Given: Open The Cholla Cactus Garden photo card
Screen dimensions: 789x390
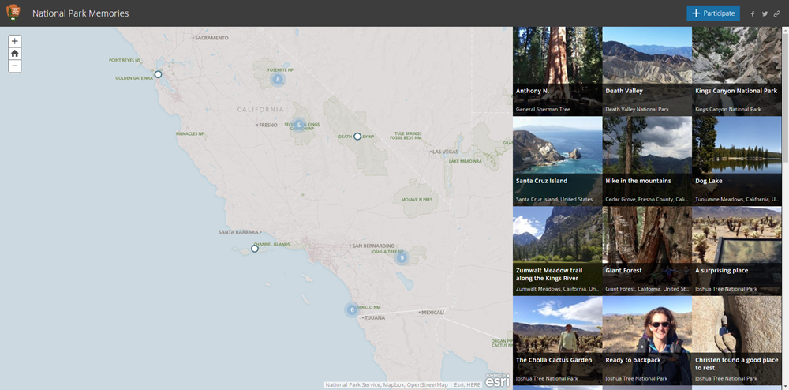Looking at the screenshot, I should click(557, 341).
